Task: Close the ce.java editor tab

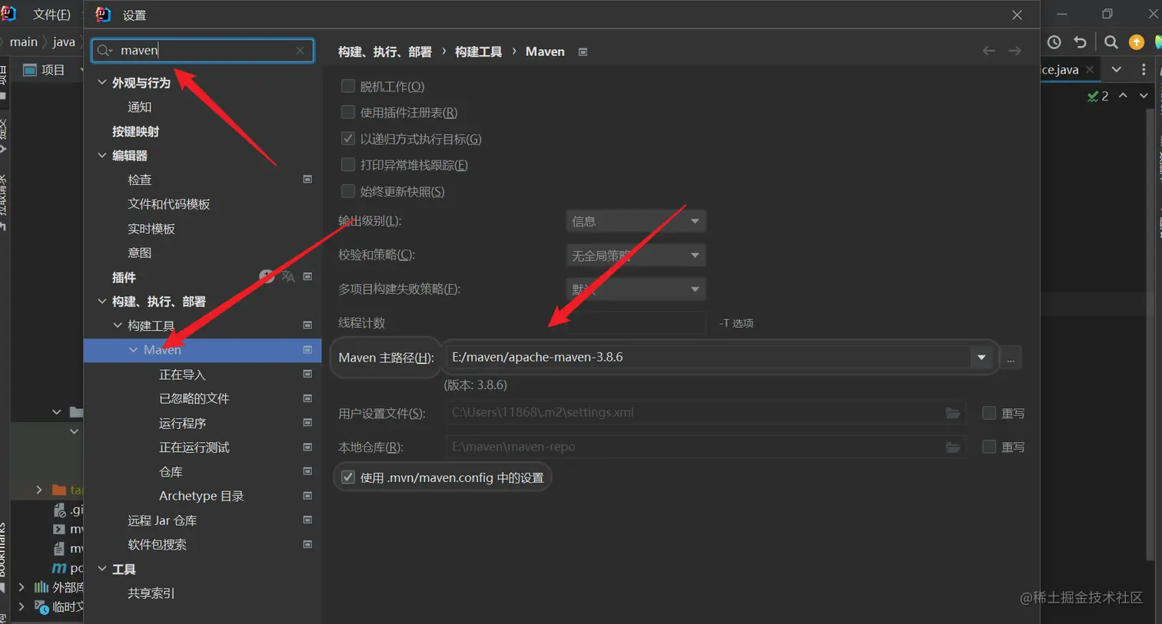Action: 1090,69
